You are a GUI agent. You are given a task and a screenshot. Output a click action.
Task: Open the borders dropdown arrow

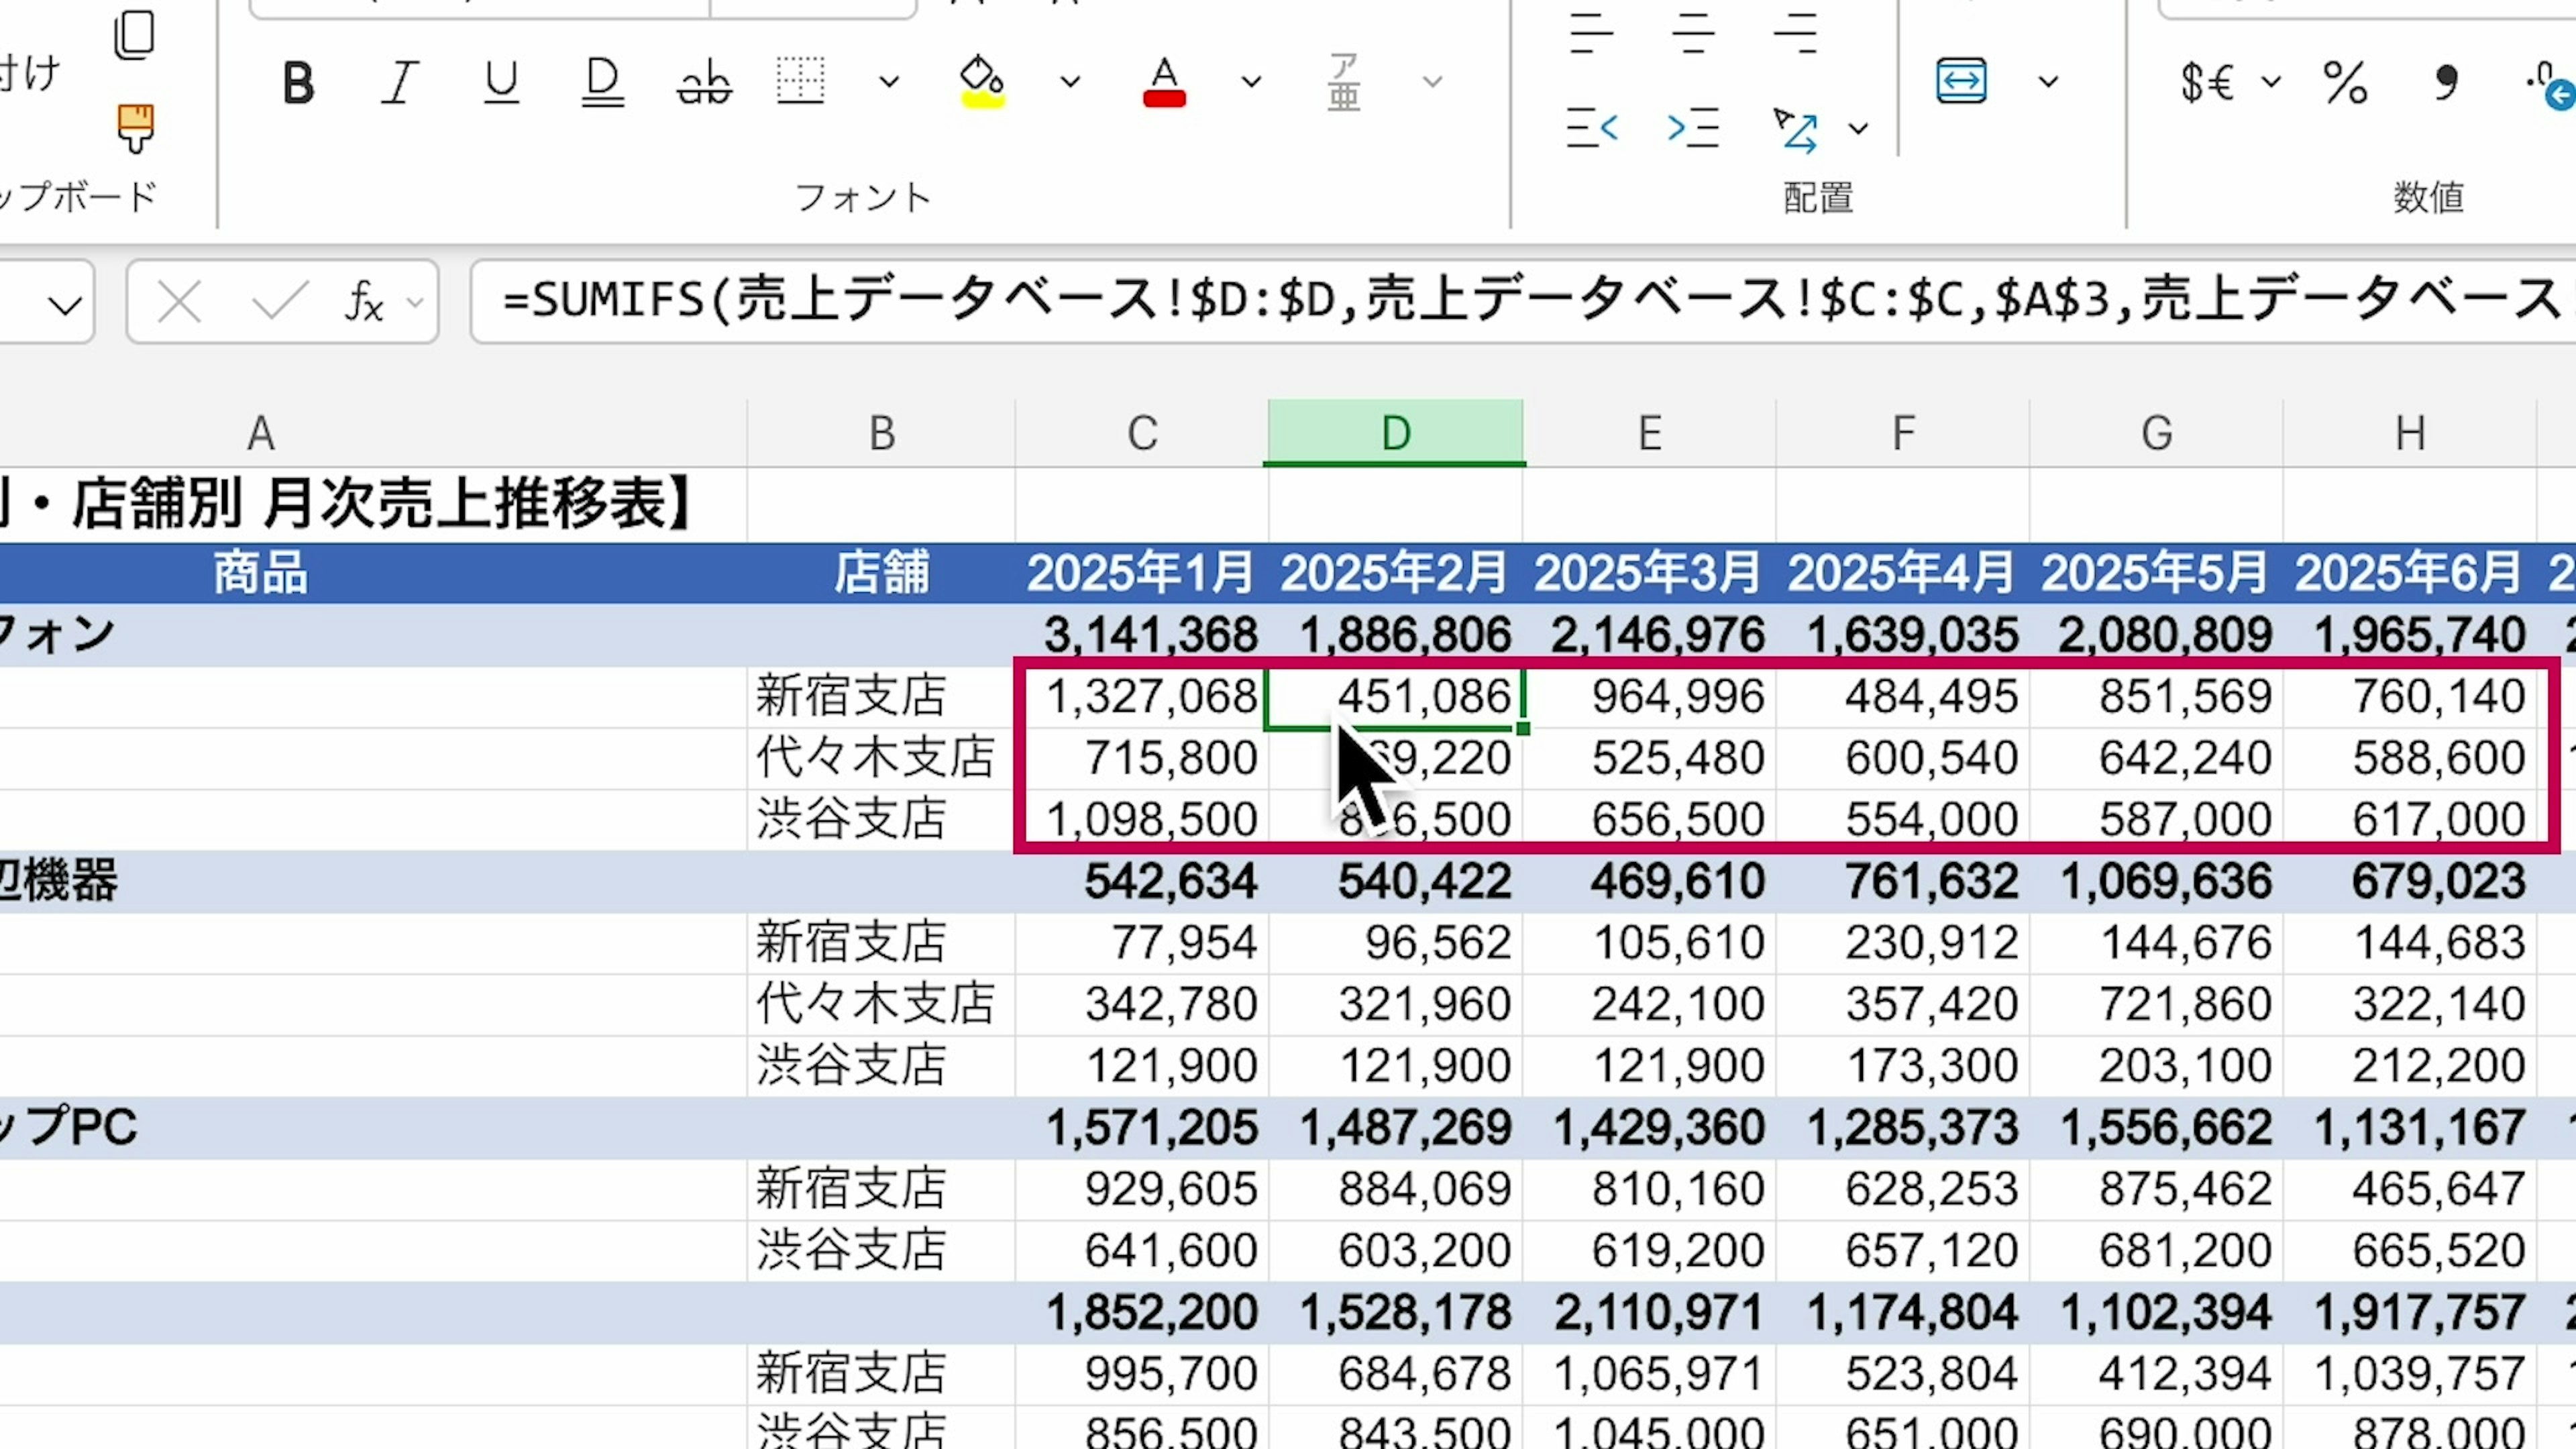tap(888, 82)
